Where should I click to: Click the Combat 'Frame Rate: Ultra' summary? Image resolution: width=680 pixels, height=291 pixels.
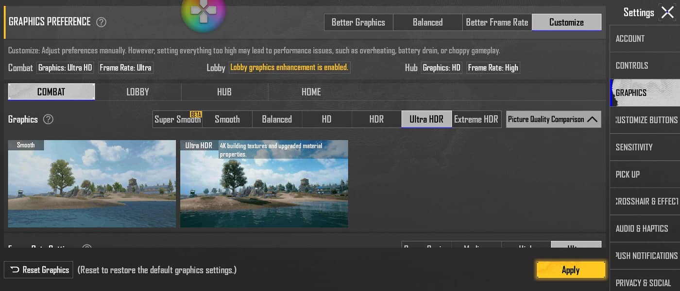point(125,68)
